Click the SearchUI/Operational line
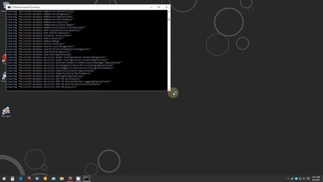This screenshot has height=182, width=323. point(39,55)
